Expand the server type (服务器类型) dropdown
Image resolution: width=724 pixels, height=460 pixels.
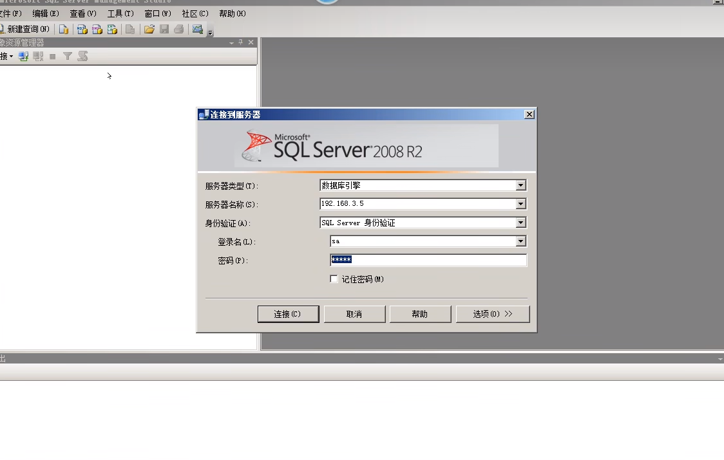[521, 185]
